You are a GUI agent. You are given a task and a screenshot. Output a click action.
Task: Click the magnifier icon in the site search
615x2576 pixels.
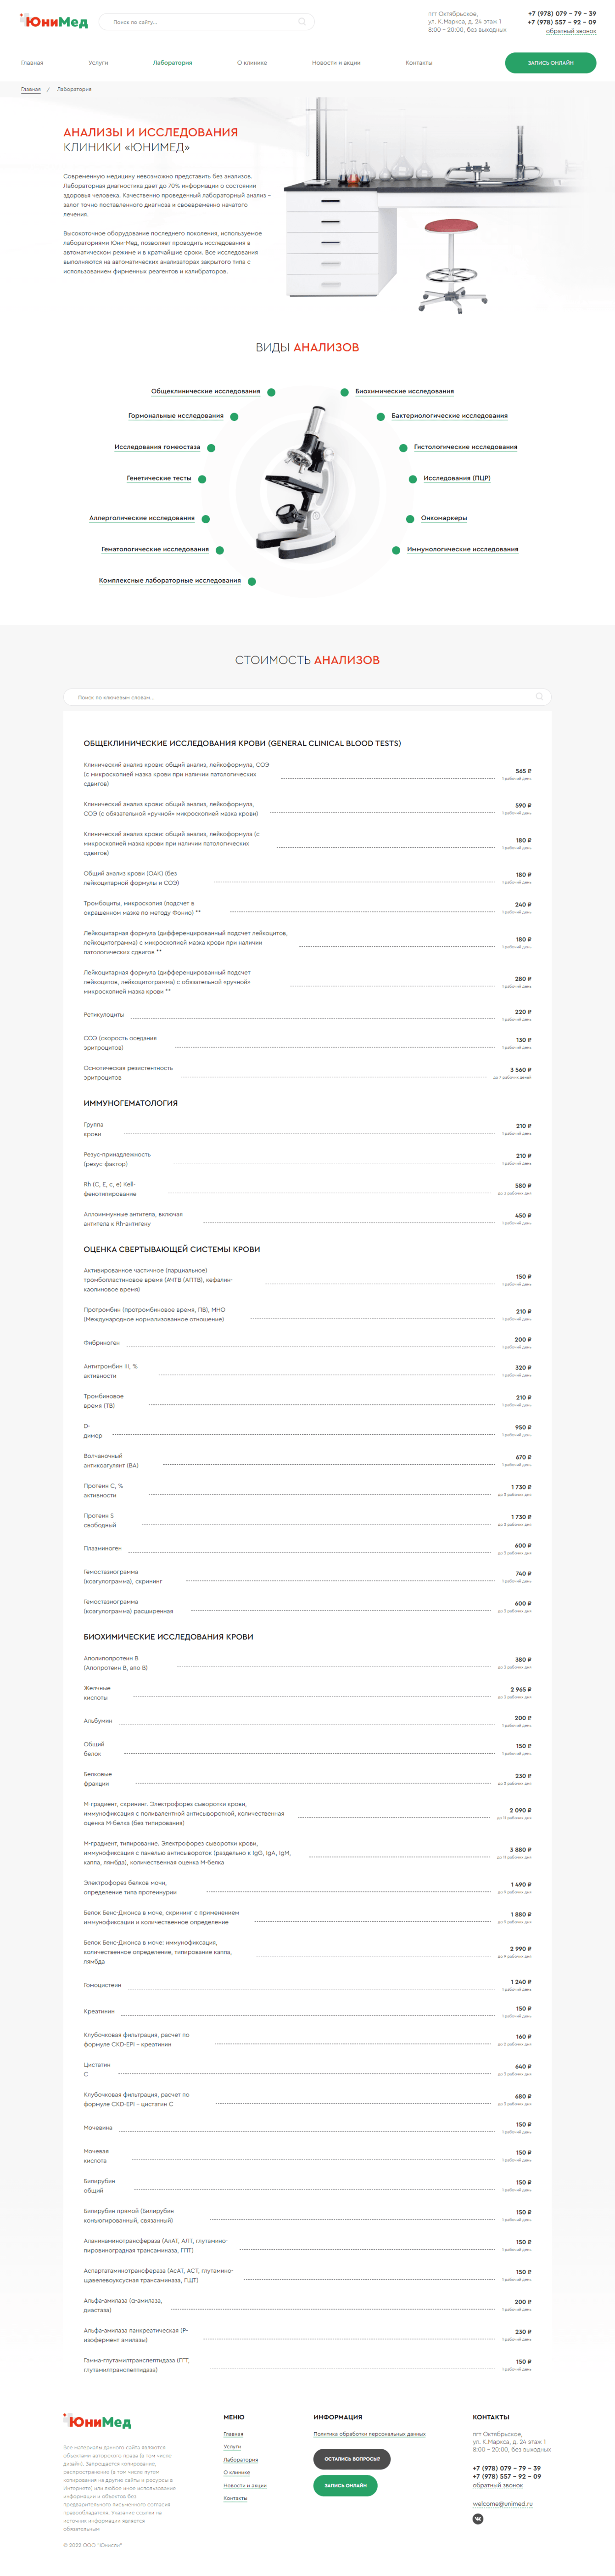coord(302,22)
